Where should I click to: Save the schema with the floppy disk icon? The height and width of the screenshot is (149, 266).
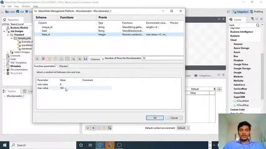[x=85, y=59]
